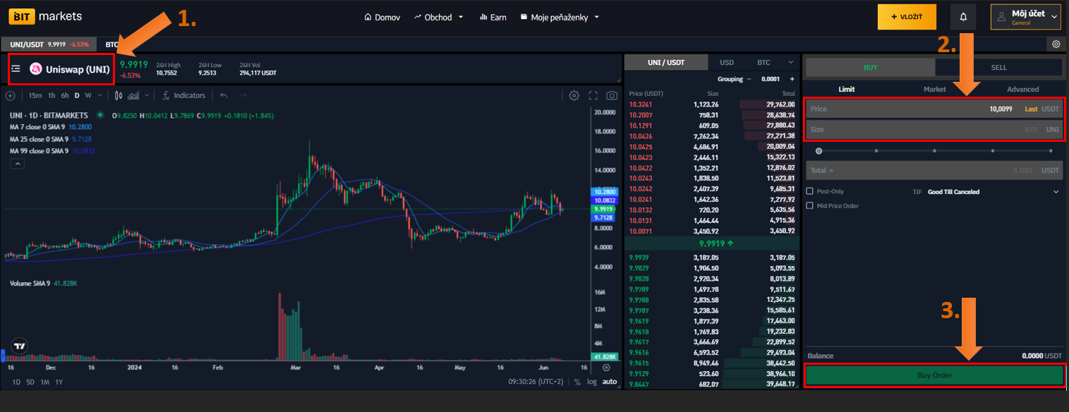Click the order size percentage slider handle
Viewport: 1069px width, 412px height.
point(819,150)
